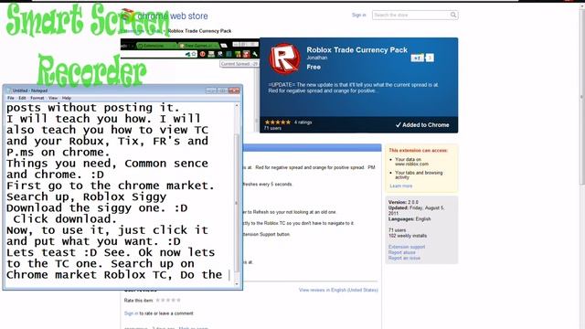Viewport: 585px width, 329px height.
Task: Click the Version: 2.0.0 text
Action: (403, 202)
